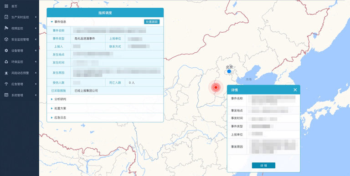Screen dimensions: 350x176
Task: Click the 联系方式 label
Action: click(115, 46)
